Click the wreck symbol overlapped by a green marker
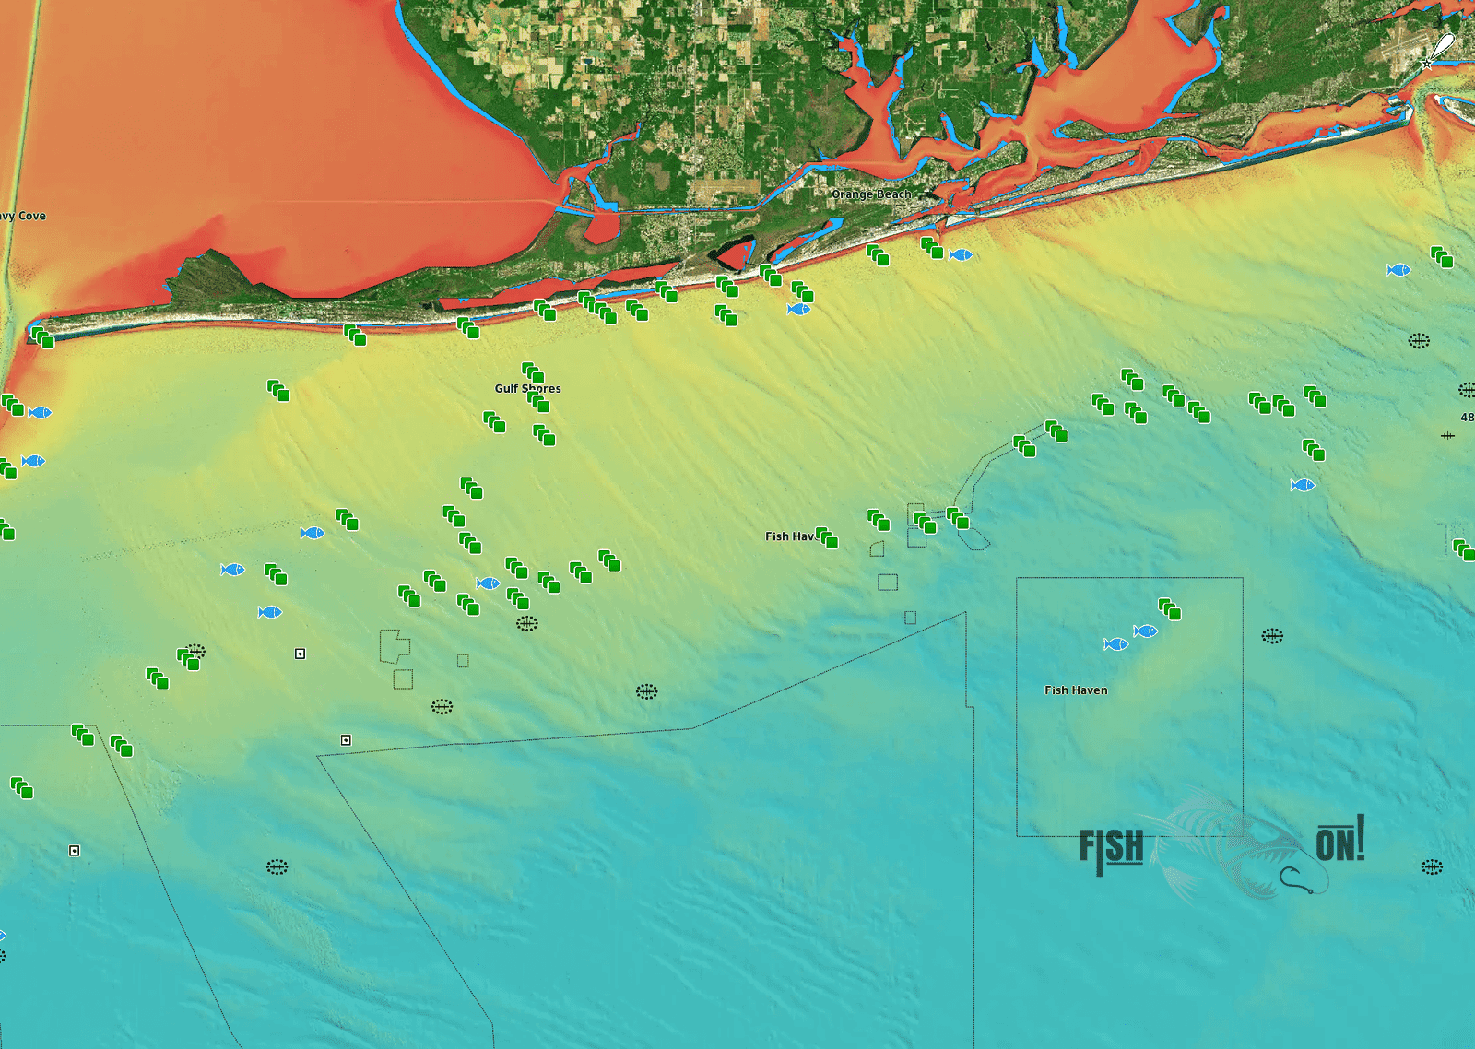This screenshot has height=1049, width=1475. coord(195,652)
